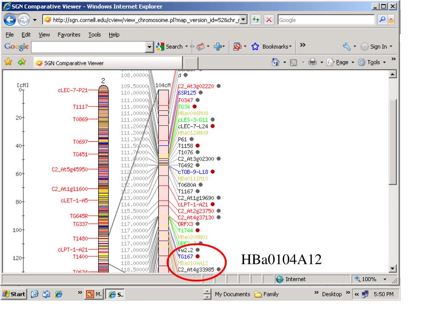Image resolution: width=437 pixels, height=328 pixels.
Task: Click marker link cTOB-9-L18
Action: tap(193, 172)
